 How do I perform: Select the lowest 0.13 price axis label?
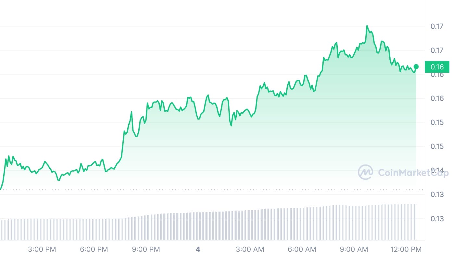[x=437, y=218]
